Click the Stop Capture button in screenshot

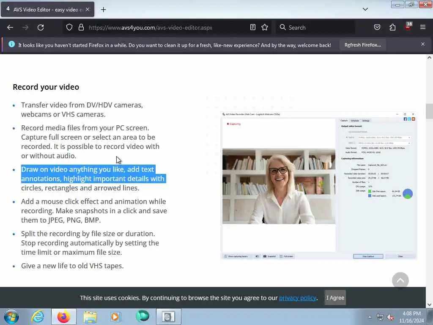coord(368,256)
